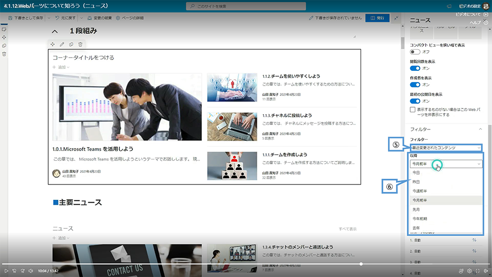Select 今週前半 in the dropdown list

pos(446,191)
